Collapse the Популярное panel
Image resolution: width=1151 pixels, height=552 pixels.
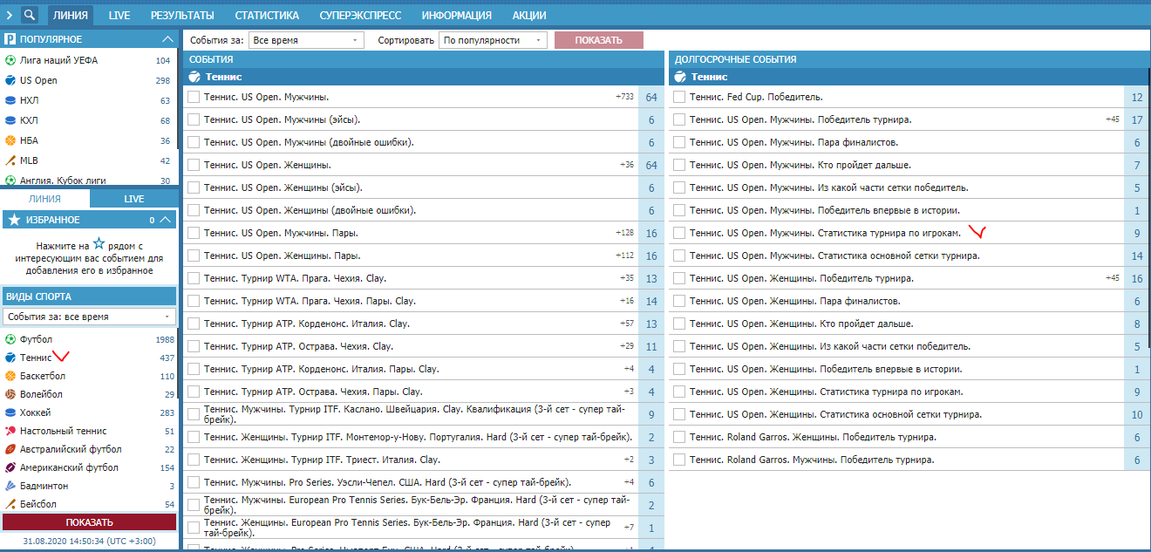click(x=168, y=39)
